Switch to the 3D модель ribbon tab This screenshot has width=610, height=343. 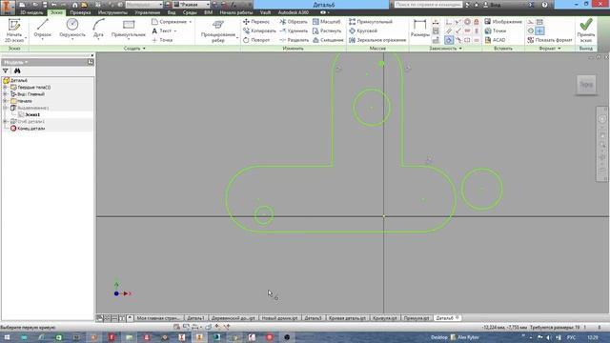pyautogui.click(x=31, y=12)
